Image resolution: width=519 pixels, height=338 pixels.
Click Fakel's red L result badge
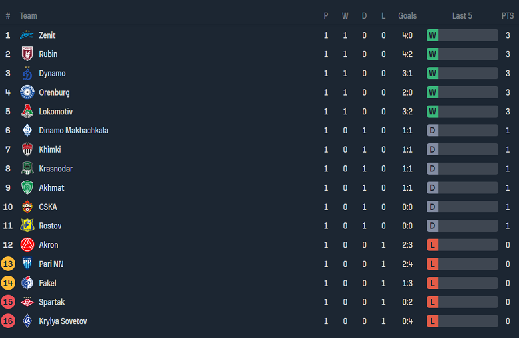432,283
